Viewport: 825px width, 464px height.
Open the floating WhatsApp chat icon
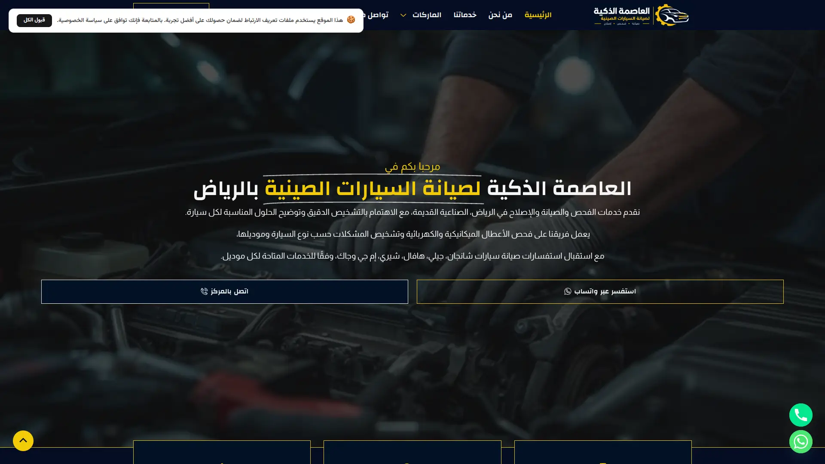(801, 442)
